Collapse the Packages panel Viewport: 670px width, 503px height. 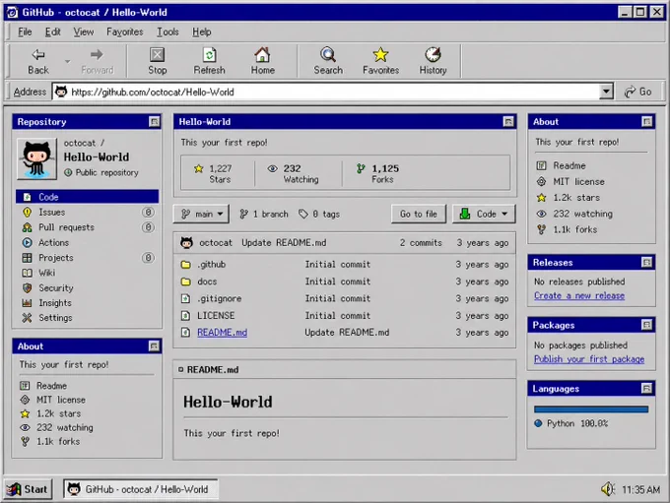647,325
